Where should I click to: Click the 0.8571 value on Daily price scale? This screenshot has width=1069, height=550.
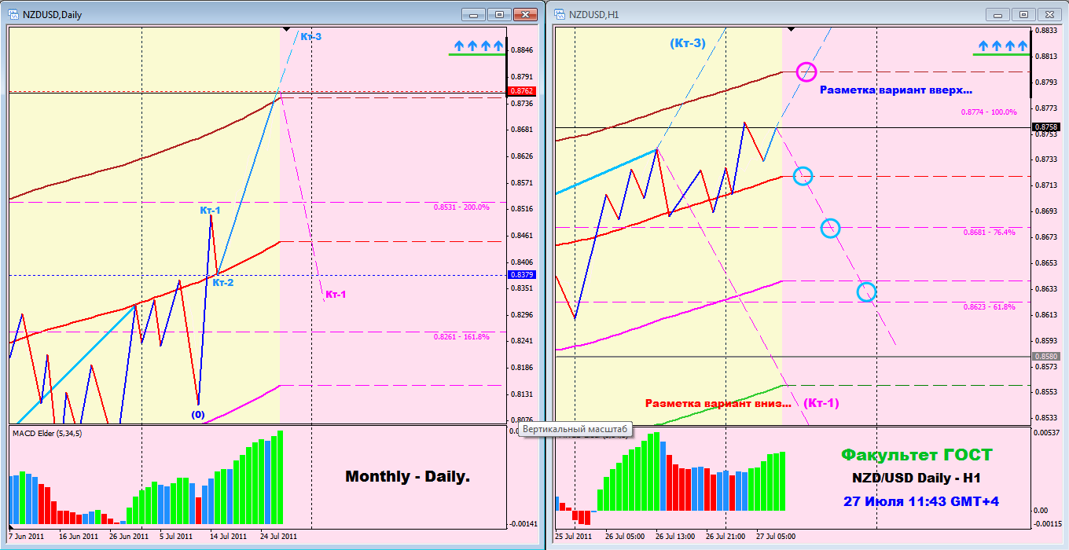pyautogui.click(x=522, y=183)
